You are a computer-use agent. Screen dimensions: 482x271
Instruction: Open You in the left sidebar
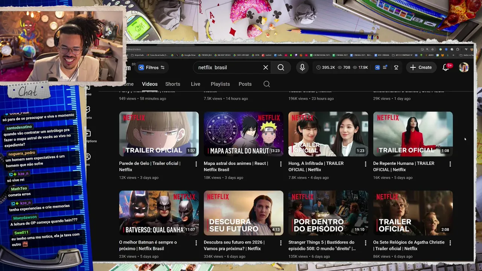click(88, 159)
